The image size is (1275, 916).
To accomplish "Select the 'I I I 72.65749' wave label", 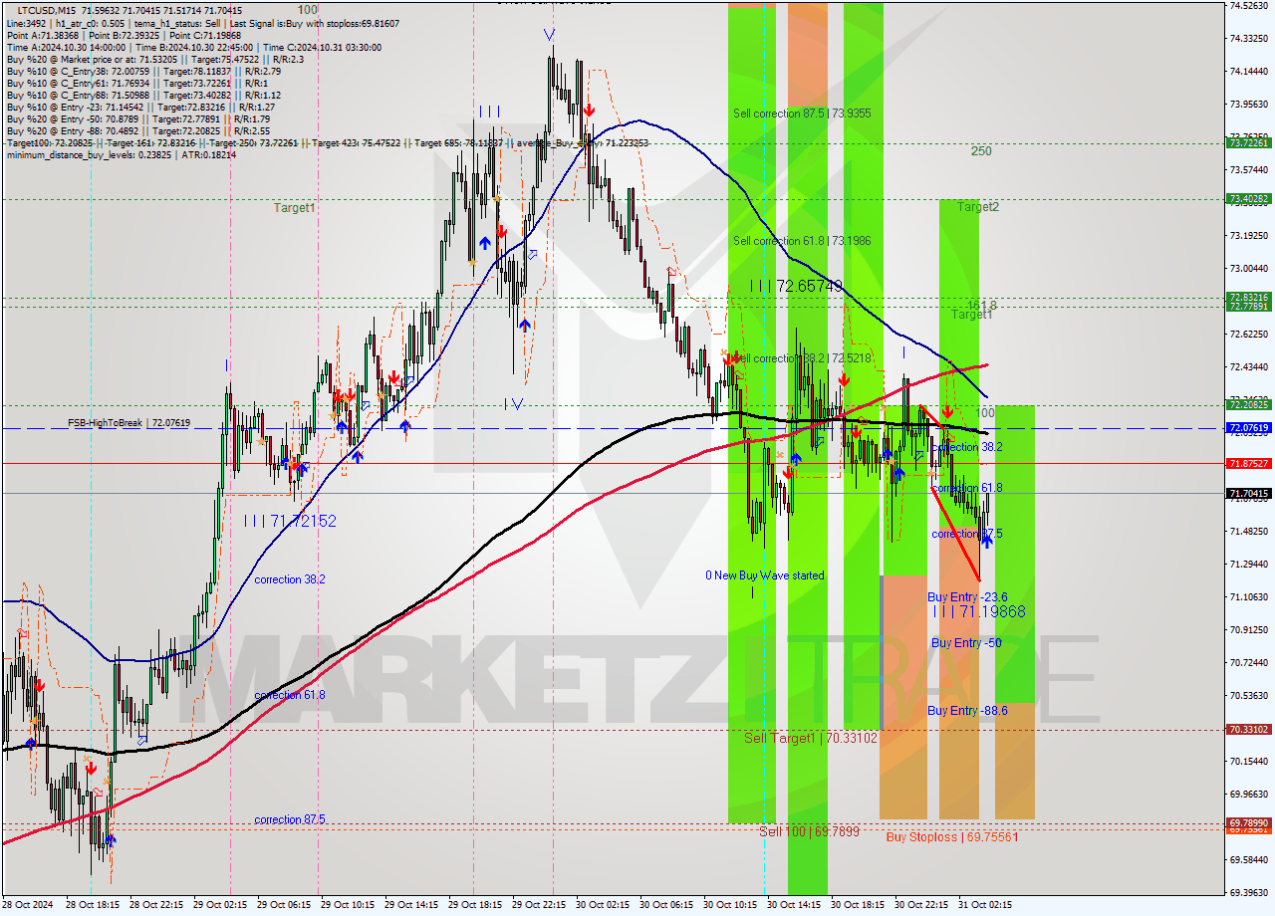I will coord(795,286).
